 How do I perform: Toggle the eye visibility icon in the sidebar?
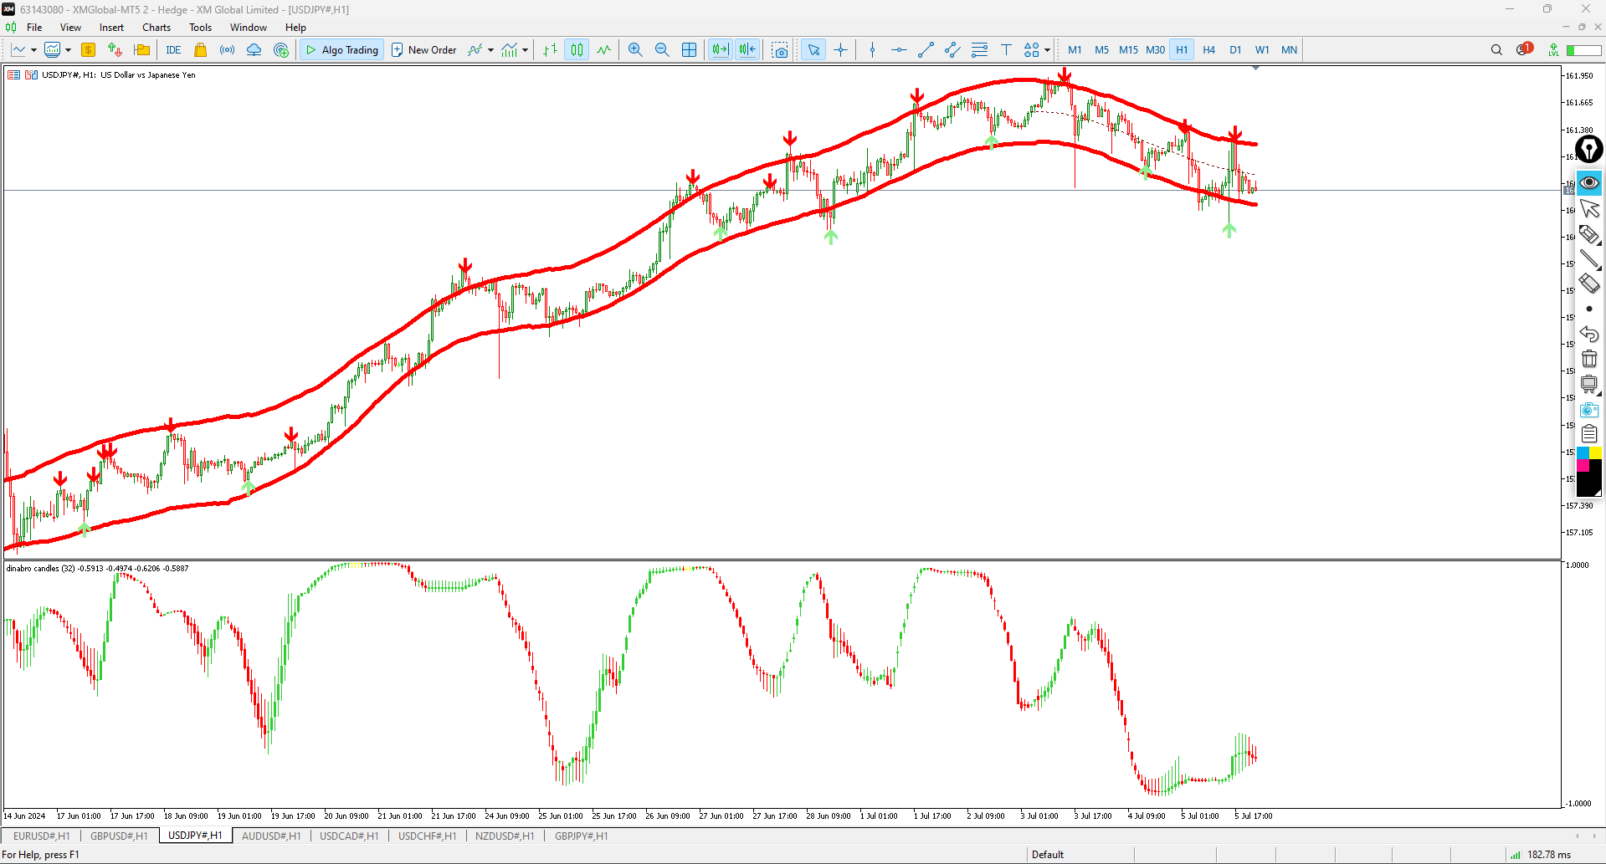[x=1588, y=182]
